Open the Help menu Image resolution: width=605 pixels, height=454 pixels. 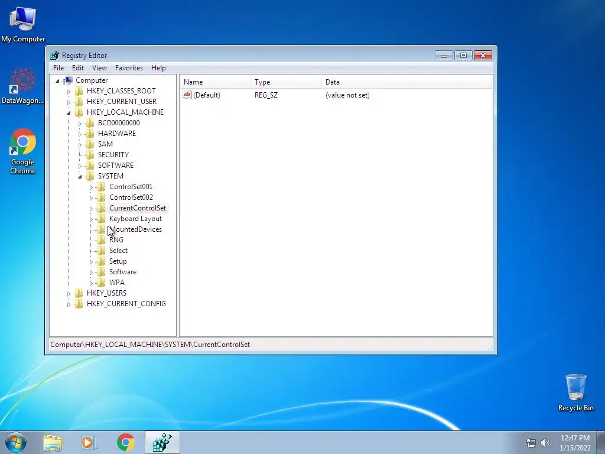(158, 68)
